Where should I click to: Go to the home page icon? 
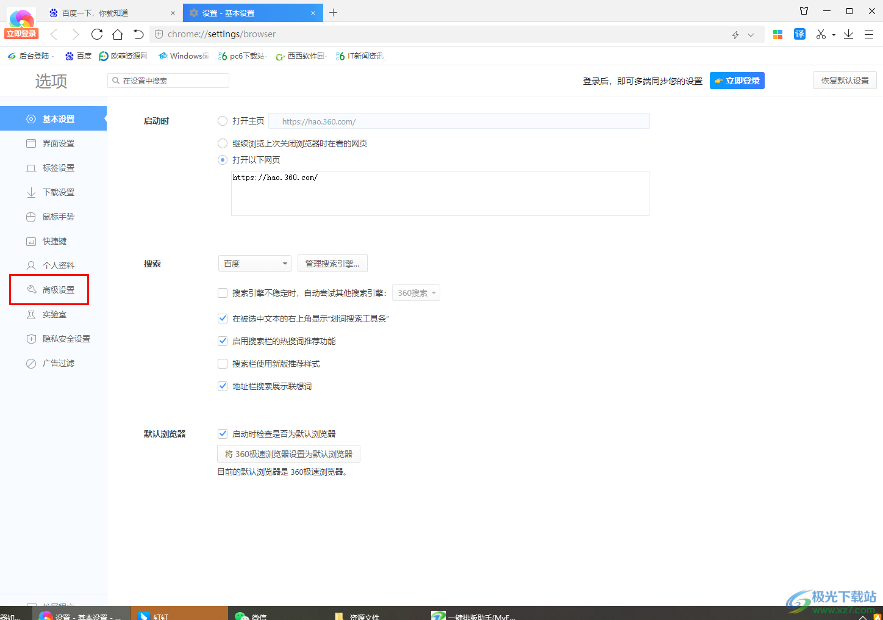118,34
